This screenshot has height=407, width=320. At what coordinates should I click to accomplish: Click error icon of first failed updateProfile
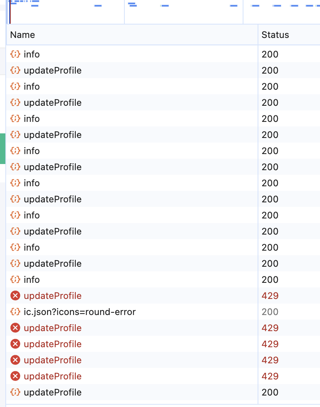pos(15,296)
